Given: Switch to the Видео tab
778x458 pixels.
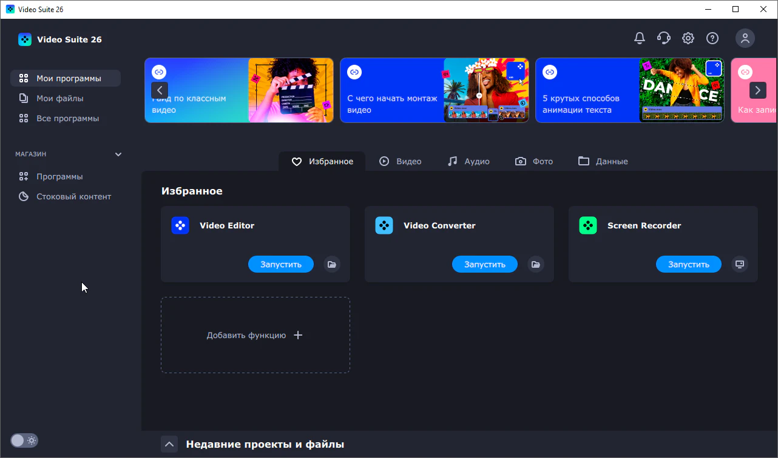Looking at the screenshot, I should coord(400,161).
